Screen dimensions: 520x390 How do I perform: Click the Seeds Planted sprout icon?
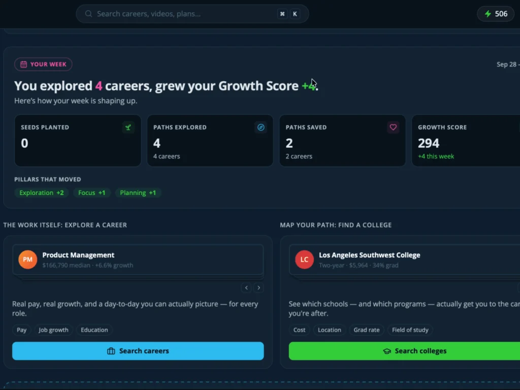tap(128, 127)
